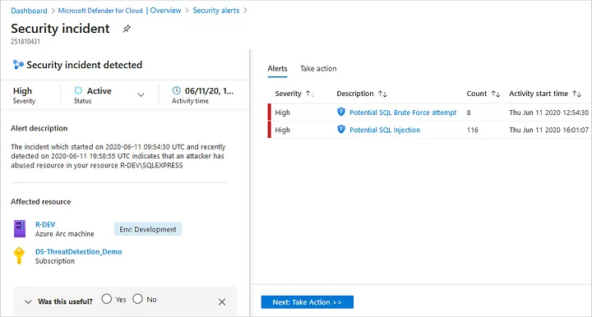Click the High severity red bar of Brute Force row
This screenshot has width=592, height=317.
pos(269,112)
